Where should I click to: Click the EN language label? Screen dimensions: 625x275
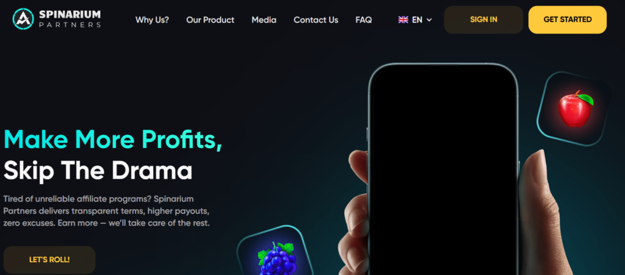click(x=417, y=20)
